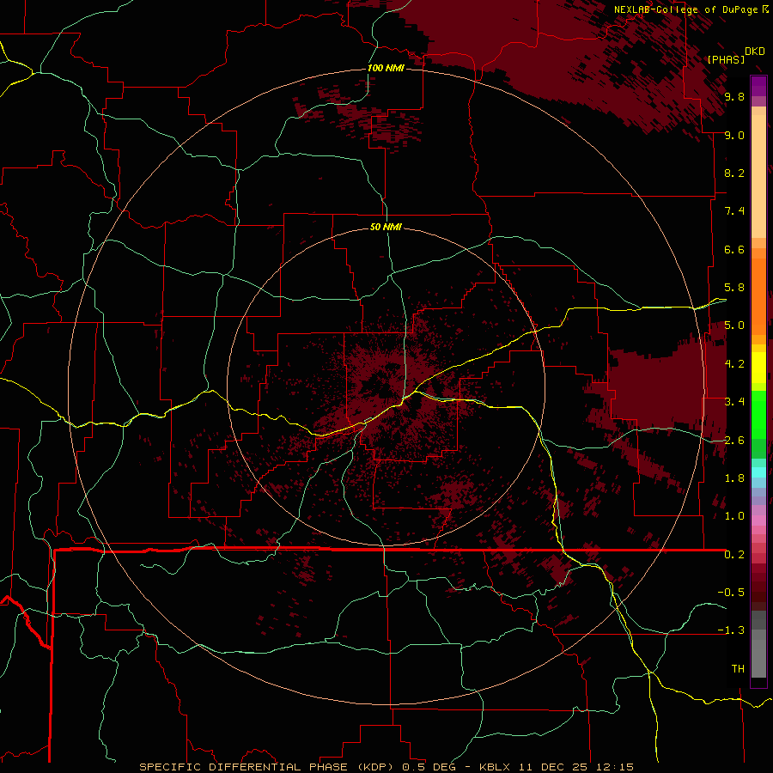The image size is (773, 773).
Task: Click the 2.6 scale value
Action: point(734,441)
